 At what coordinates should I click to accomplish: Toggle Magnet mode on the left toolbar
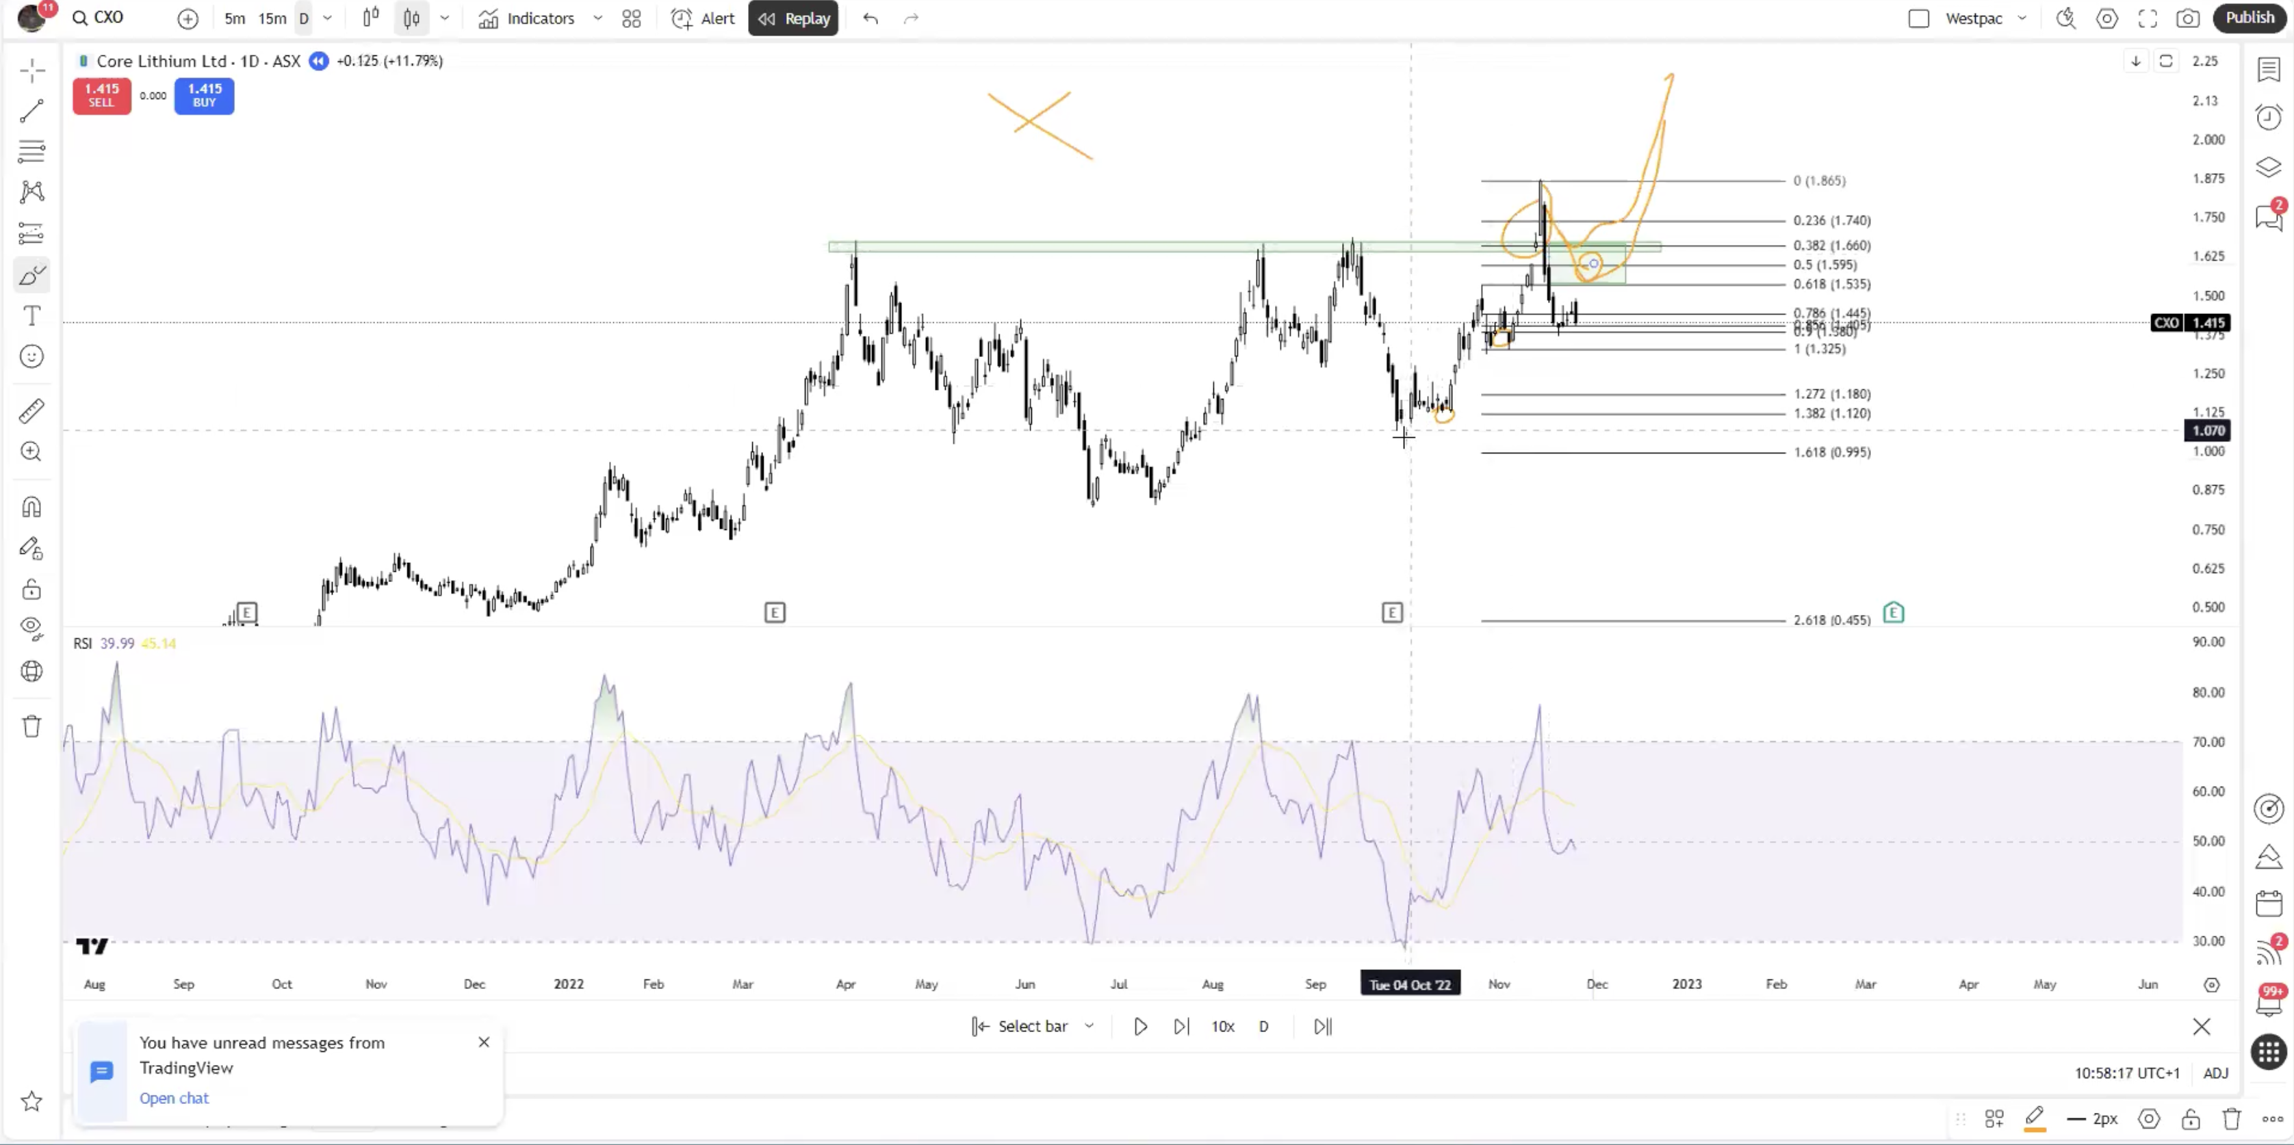[32, 508]
